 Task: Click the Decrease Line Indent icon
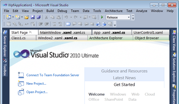(x=40, y=24)
